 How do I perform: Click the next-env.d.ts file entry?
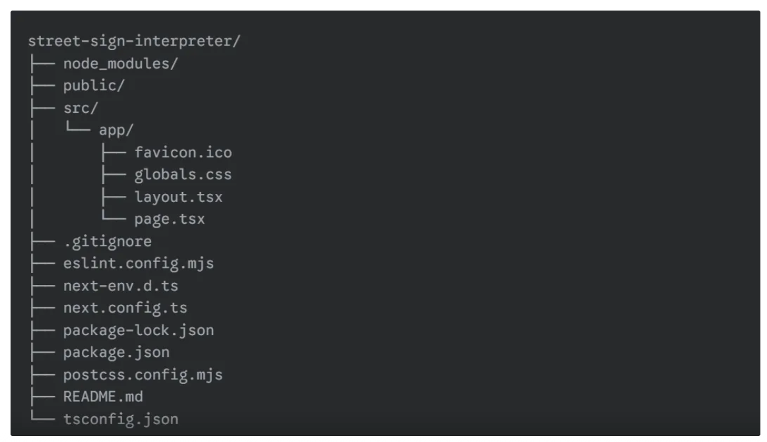pos(121,286)
